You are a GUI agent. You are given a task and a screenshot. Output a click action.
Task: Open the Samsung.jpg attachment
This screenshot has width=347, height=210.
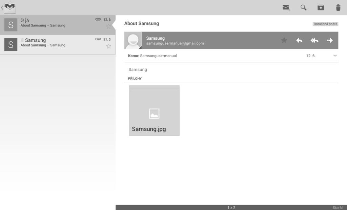click(x=154, y=111)
